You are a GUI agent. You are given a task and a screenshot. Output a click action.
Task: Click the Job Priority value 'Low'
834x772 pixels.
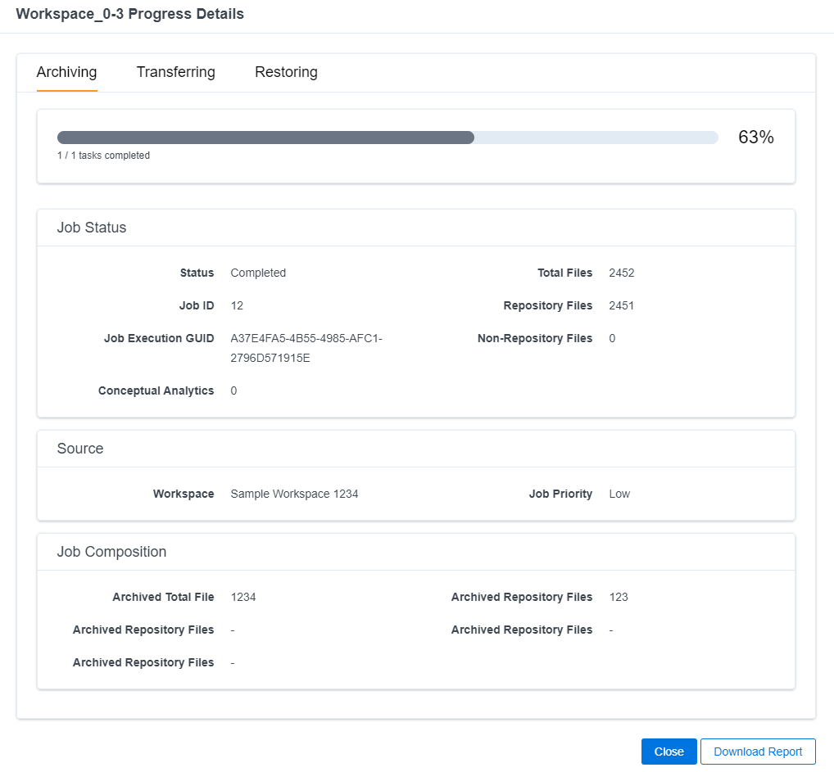(x=619, y=494)
